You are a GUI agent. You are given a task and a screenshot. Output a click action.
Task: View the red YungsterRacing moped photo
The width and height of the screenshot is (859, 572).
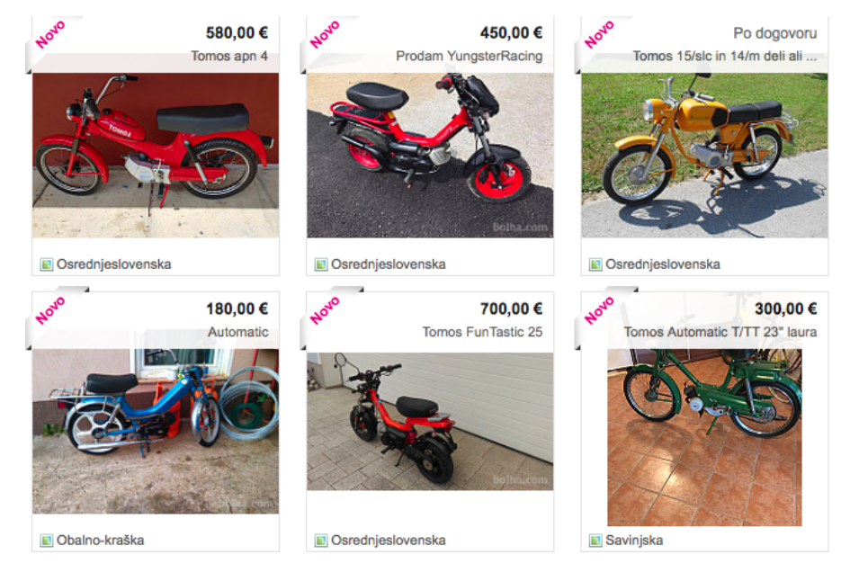click(430, 155)
